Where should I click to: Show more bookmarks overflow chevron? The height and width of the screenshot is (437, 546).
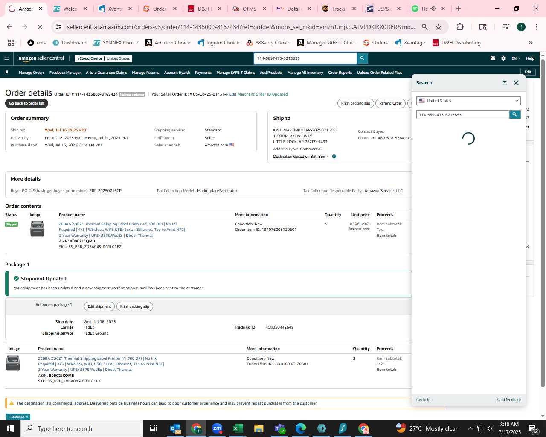click(531, 43)
